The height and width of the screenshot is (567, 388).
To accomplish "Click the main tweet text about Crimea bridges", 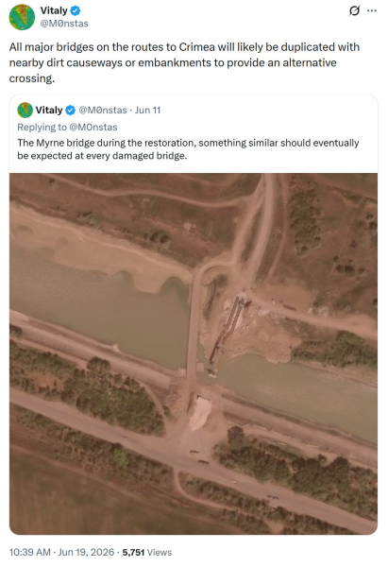I will click(x=184, y=62).
